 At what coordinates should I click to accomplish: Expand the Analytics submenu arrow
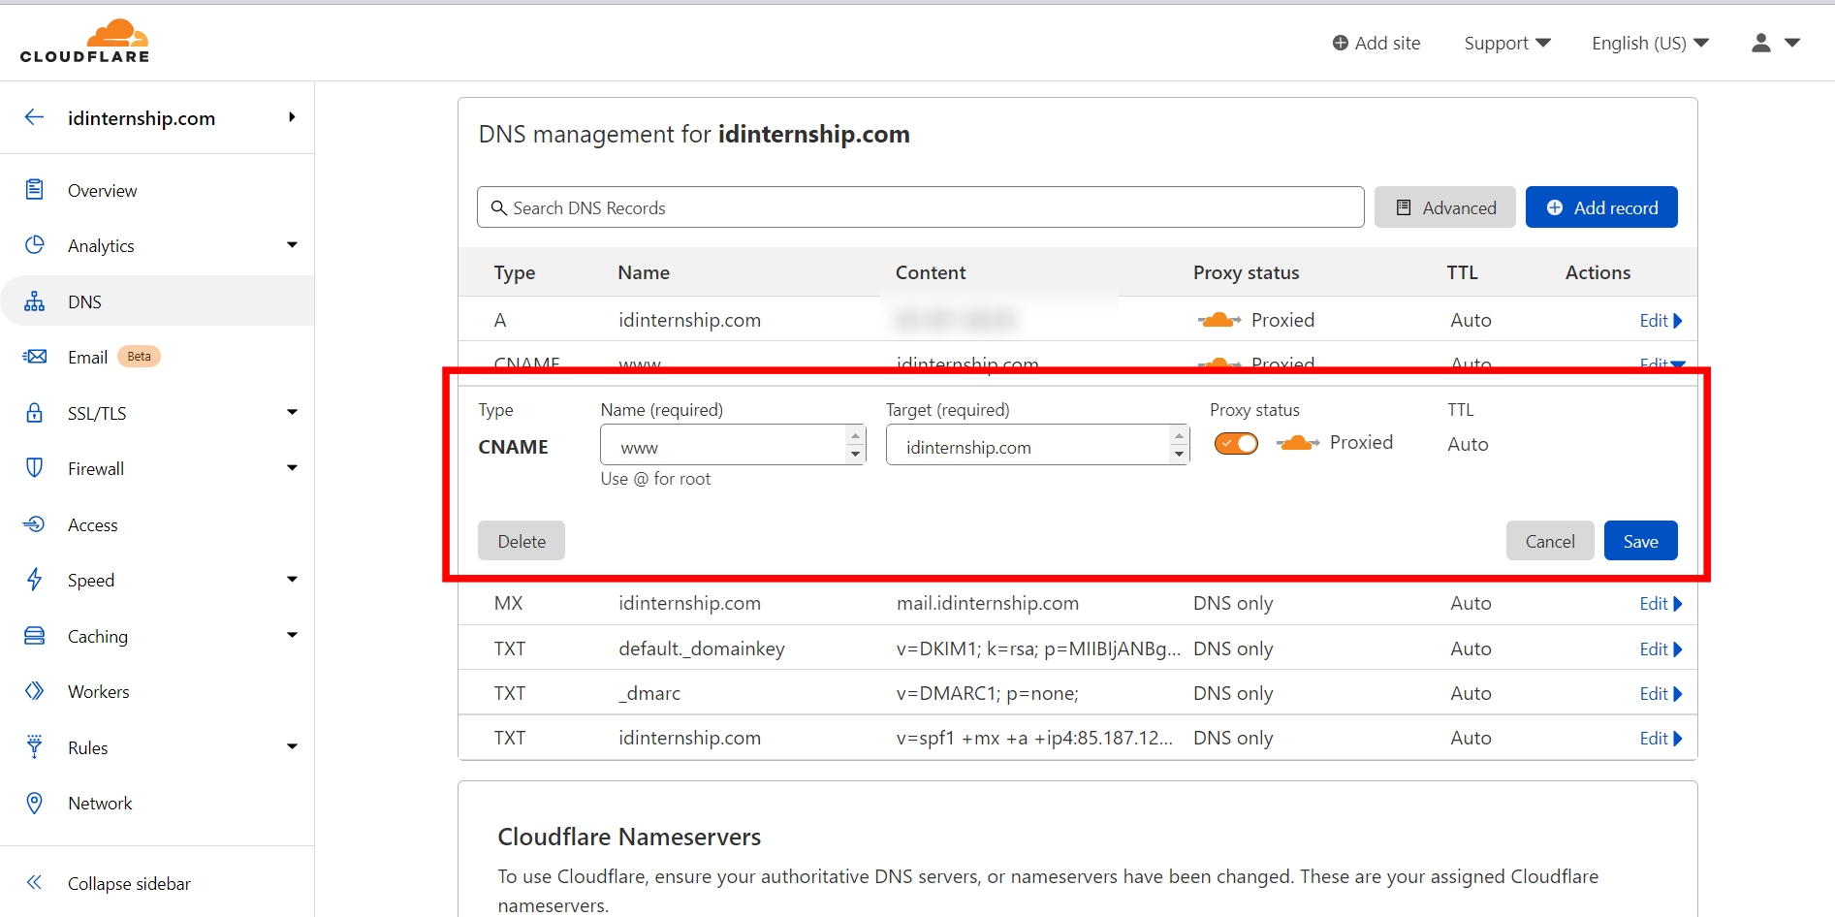(x=292, y=245)
